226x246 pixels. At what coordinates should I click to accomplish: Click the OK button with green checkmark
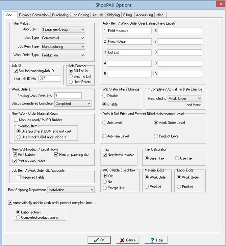99,240
